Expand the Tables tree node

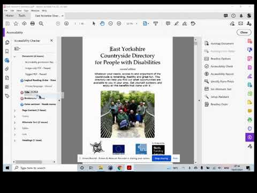14,129
